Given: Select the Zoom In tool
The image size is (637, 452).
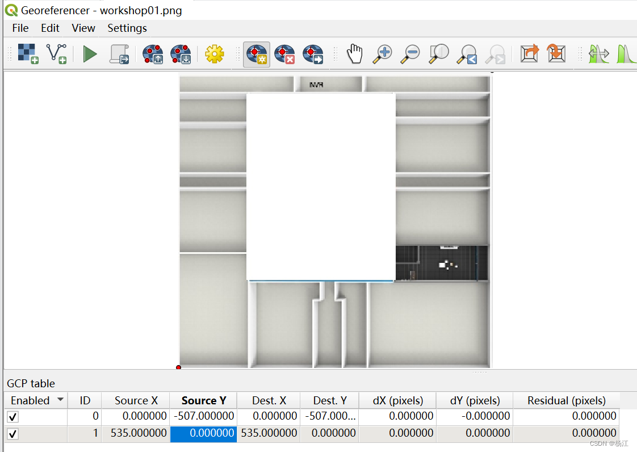Looking at the screenshot, I should [x=382, y=53].
